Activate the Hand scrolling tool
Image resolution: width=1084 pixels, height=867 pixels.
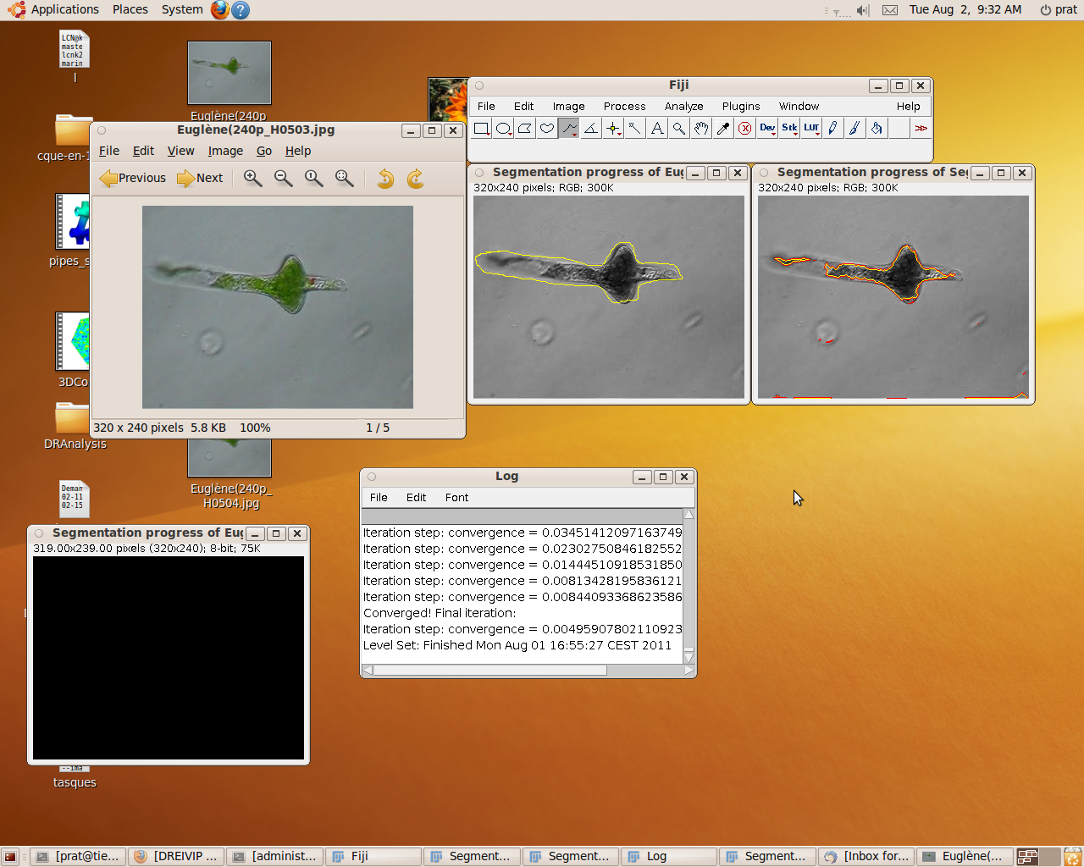pos(701,129)
